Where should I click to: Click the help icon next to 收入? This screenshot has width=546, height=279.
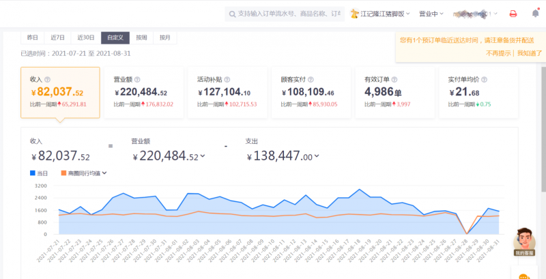(x=47, y=80)
